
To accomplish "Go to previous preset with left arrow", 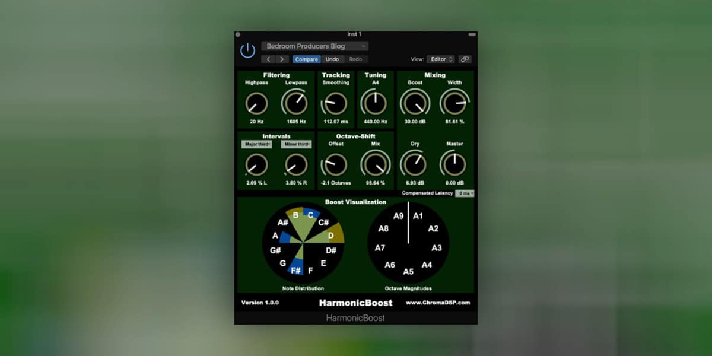I will coord(268,59).
